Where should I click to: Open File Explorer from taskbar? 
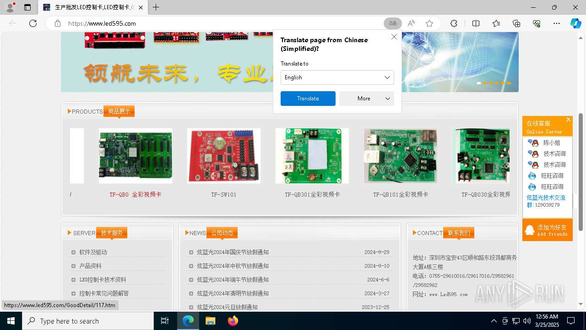click(x=210, y=321)
